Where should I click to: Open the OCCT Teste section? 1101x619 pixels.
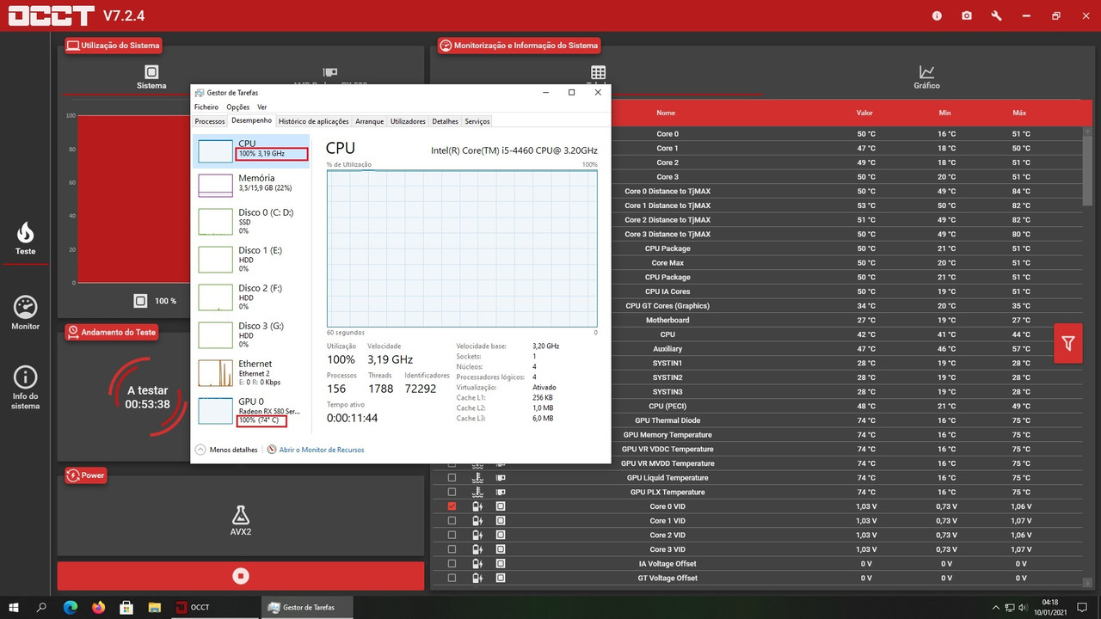25,238
